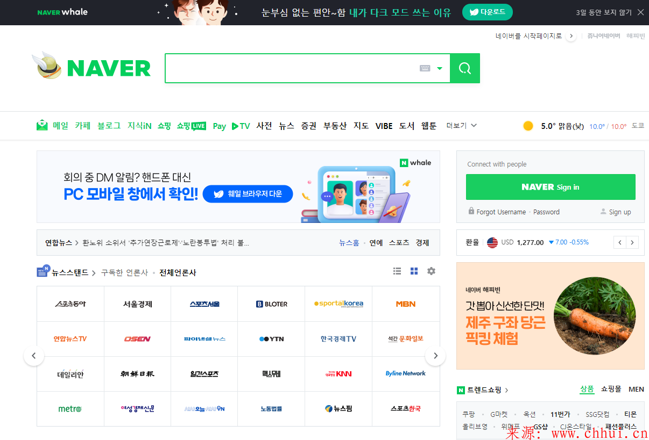Open 뉴스 menu item in navigation
Screen dimensions: 649x440
coord(287,126)
